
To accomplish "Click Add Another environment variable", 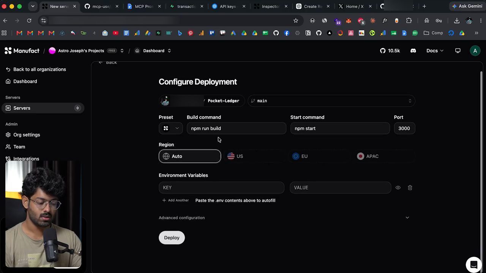I will pyautogui.click(x=175, y=200).
